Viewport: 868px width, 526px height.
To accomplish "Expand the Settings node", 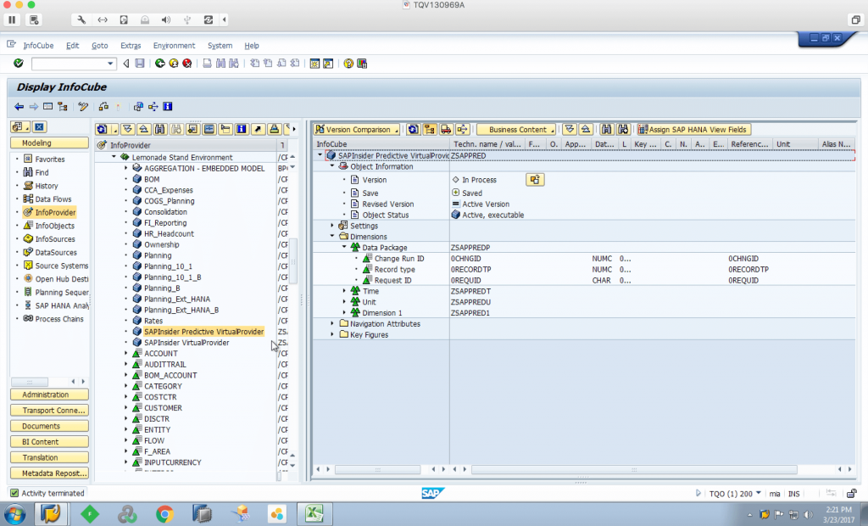I will click(332, 226).
